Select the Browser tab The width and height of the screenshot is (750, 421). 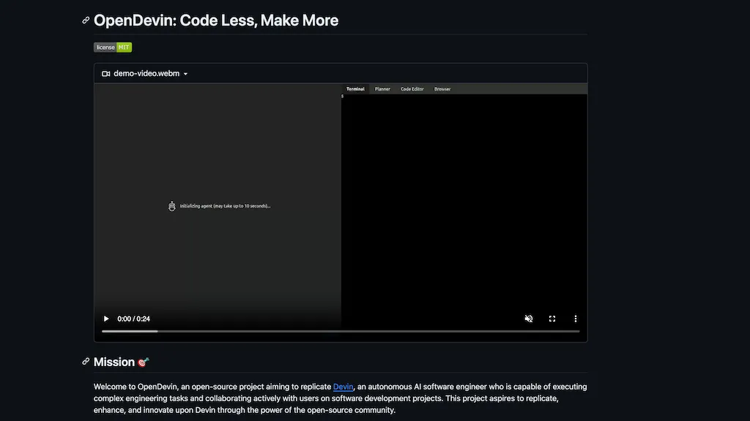click(x=442, y=89)
